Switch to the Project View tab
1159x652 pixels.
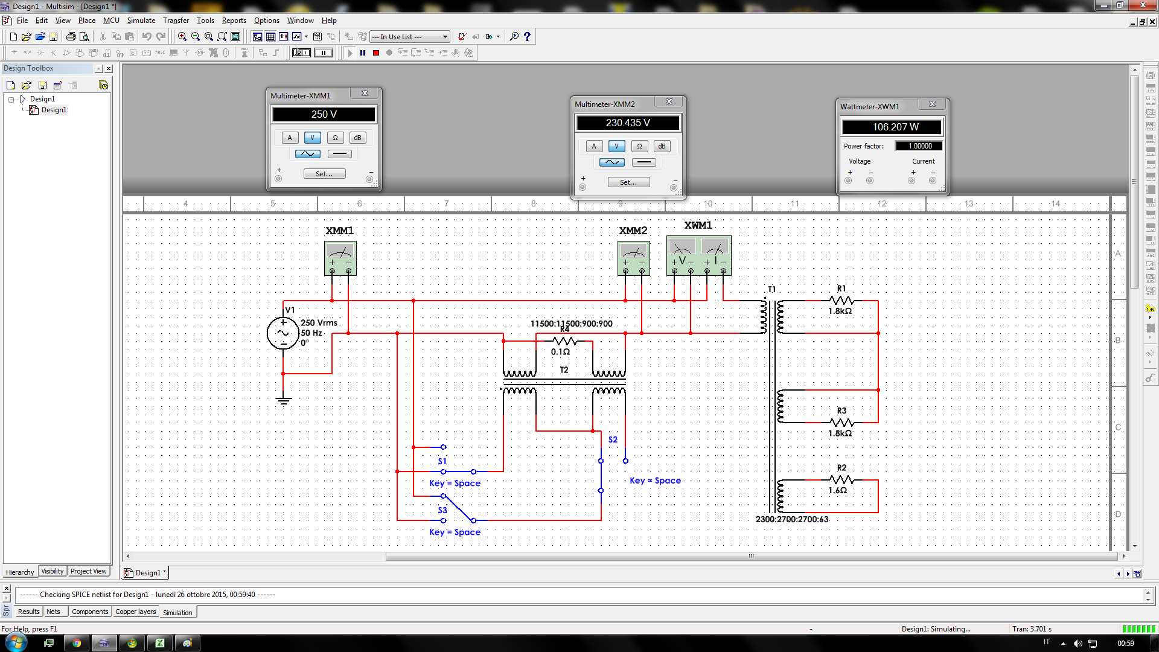pyautogui.click(x=88, y=571)
